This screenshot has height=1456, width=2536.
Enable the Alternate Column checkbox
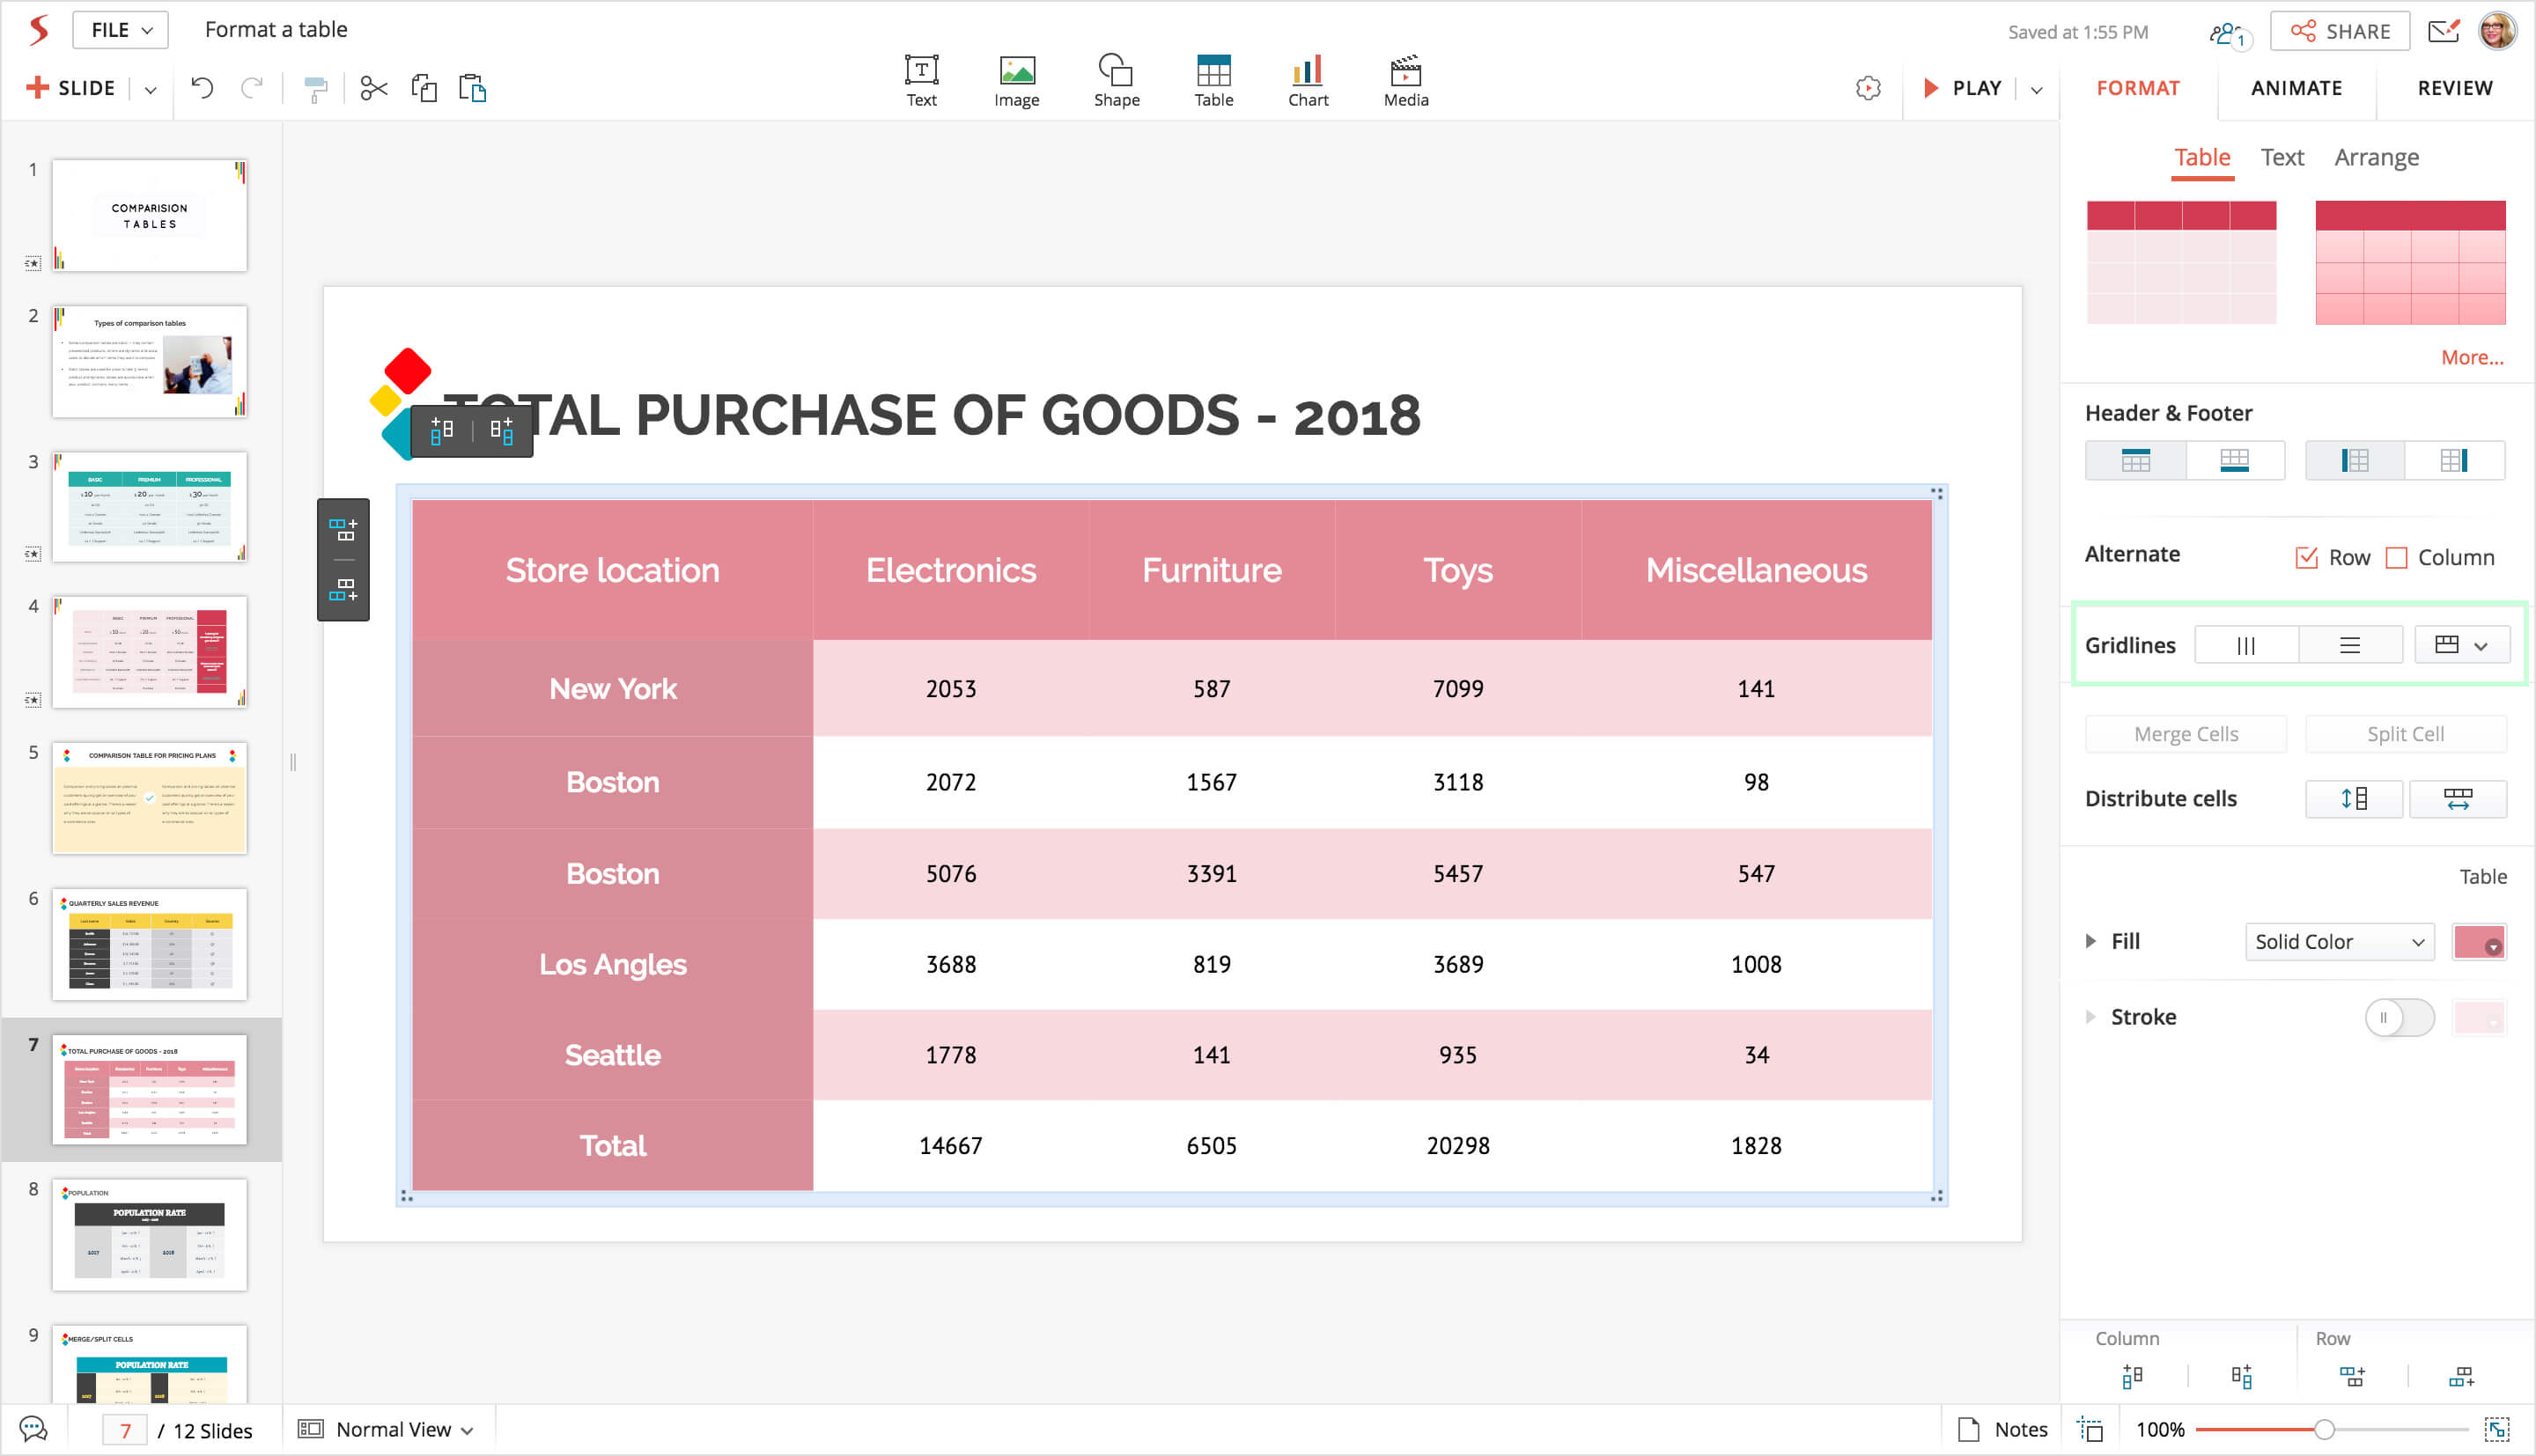pyautogui.click(x=2396, y=557)
